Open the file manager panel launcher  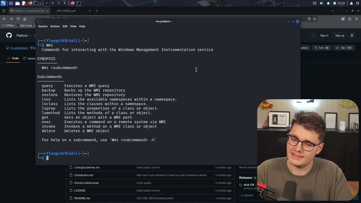click(x=17, y=3)
